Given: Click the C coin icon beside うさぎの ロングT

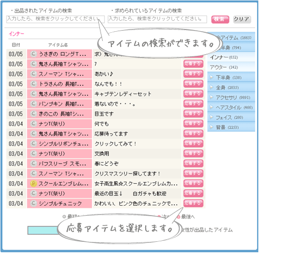Looking at the screenshot, I should 33,54.
